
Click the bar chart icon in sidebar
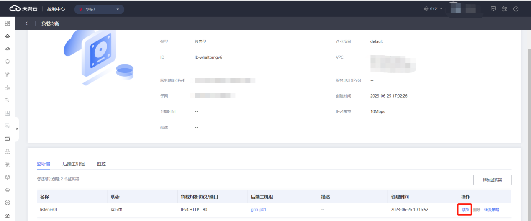(7, 113)
